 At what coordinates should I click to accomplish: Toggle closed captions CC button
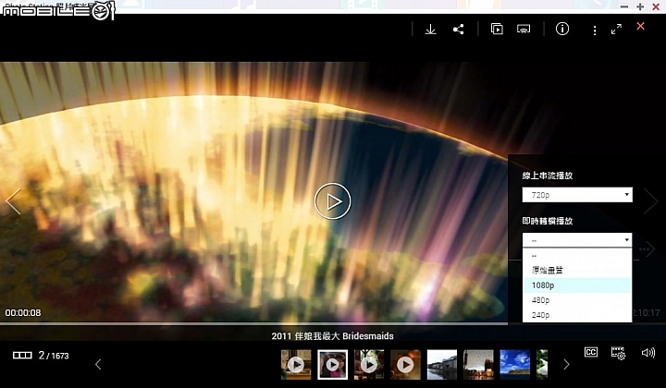(x=591, y=352)
